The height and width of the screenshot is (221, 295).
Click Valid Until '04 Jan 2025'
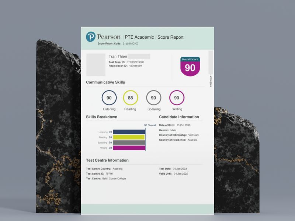click(181, 173)
